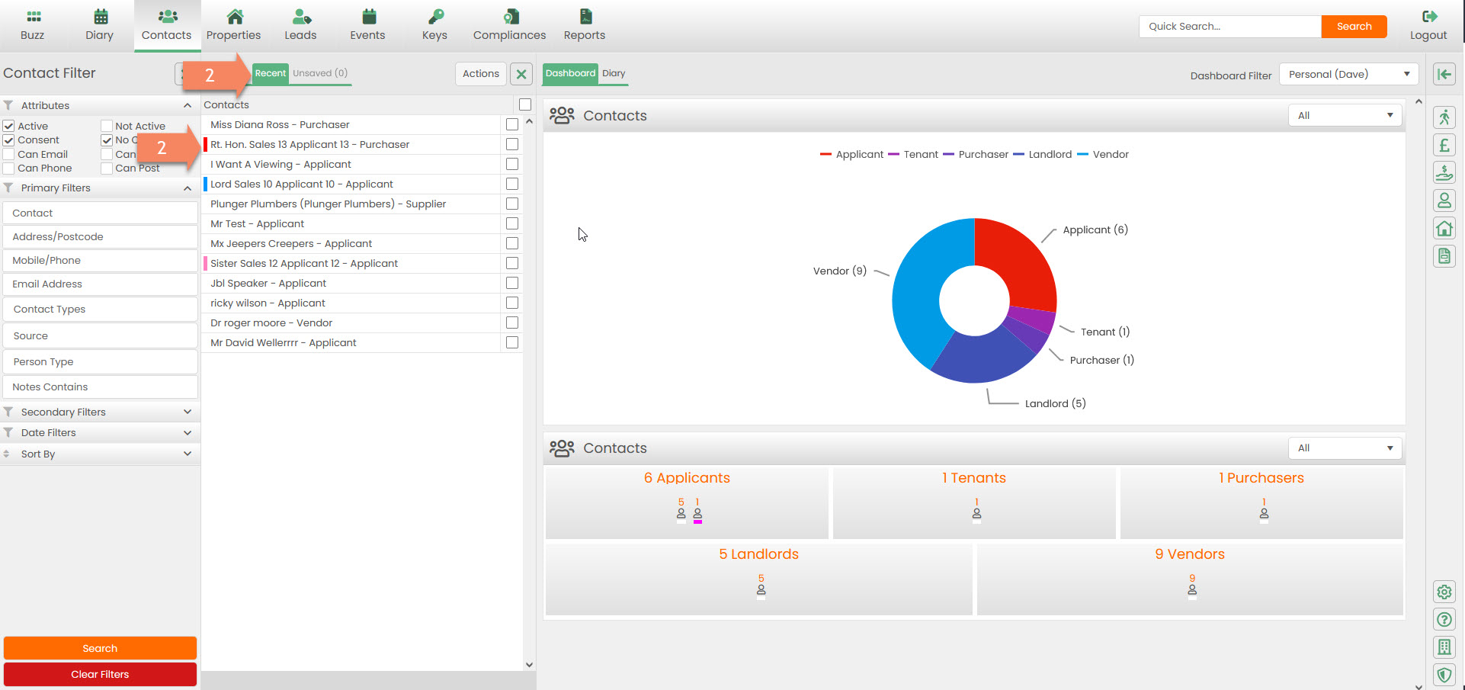The height and width of the screenshot is (690, 1465).
Task: Click the pound sign sidebar icon
Action: coord(1444,146)
